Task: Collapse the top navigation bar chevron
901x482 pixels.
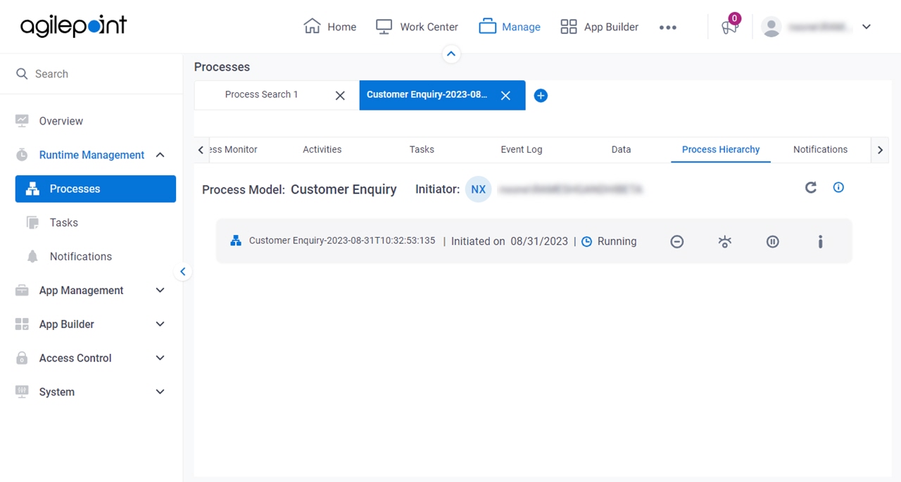Action: [451, 53]
